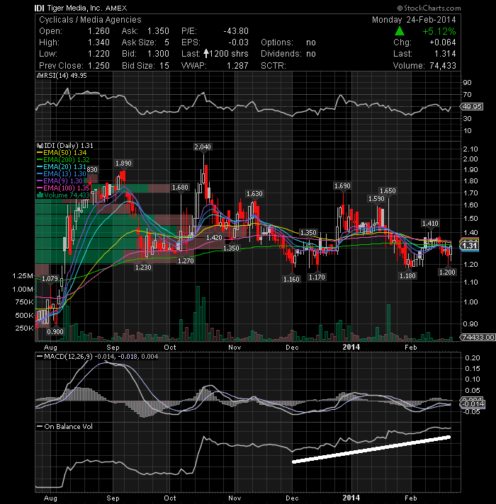Screen dimensions: 496x504
Task: Click the current price tag 1.31
Action: click(469, 246)
